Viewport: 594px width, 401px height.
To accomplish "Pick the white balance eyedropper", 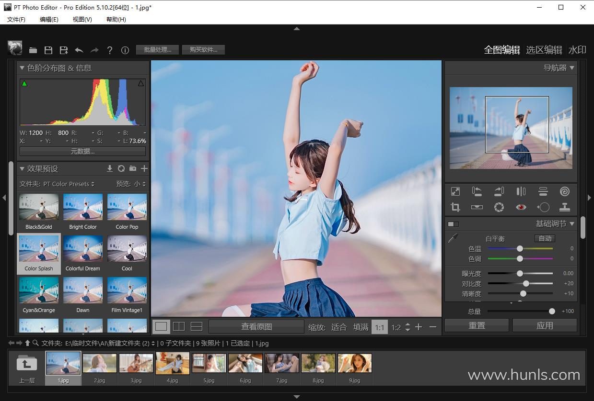I will (x=453, y=238).
